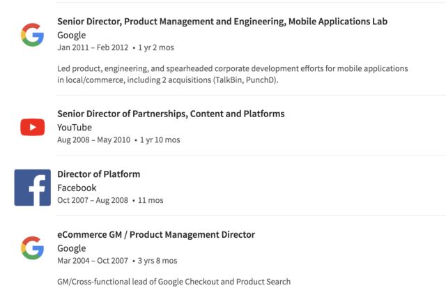Select the YouTube company name text
The image size is (446, 288).
(x=75, y=128)
